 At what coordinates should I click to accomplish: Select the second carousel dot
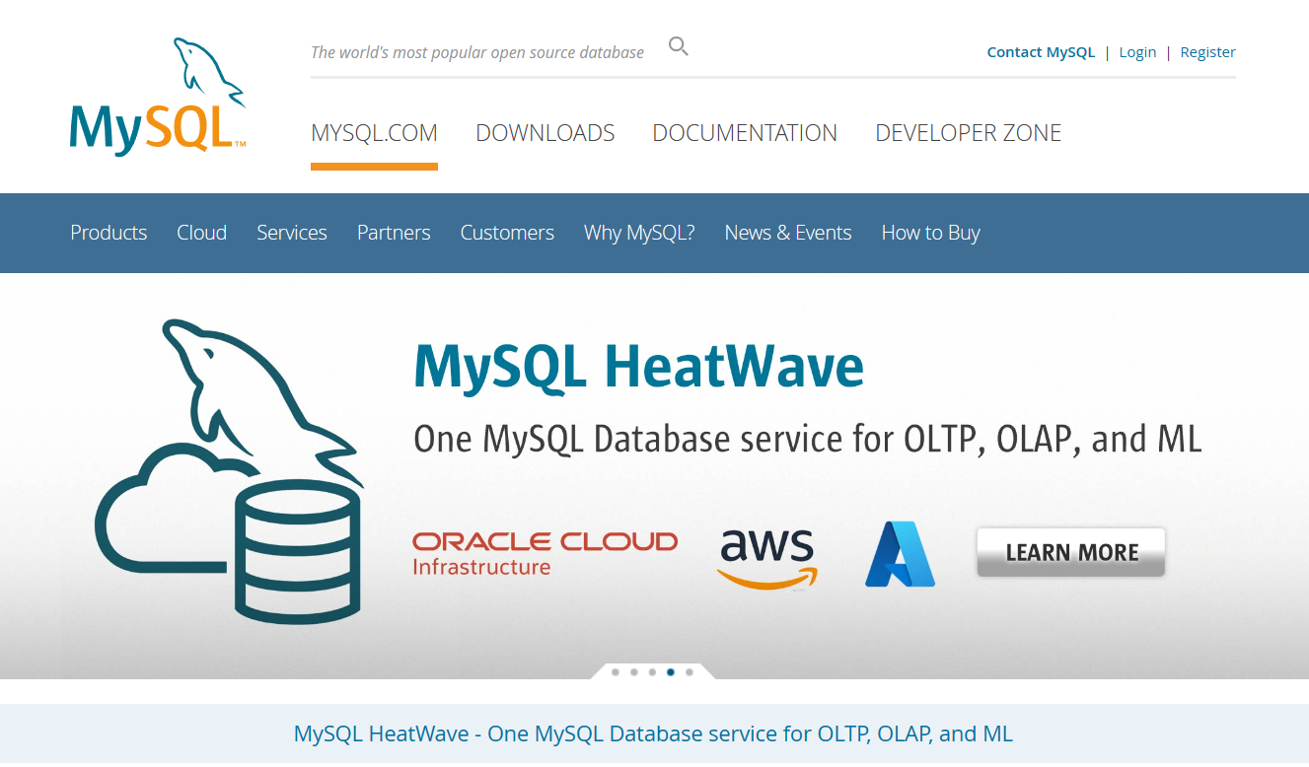(633, 672)
